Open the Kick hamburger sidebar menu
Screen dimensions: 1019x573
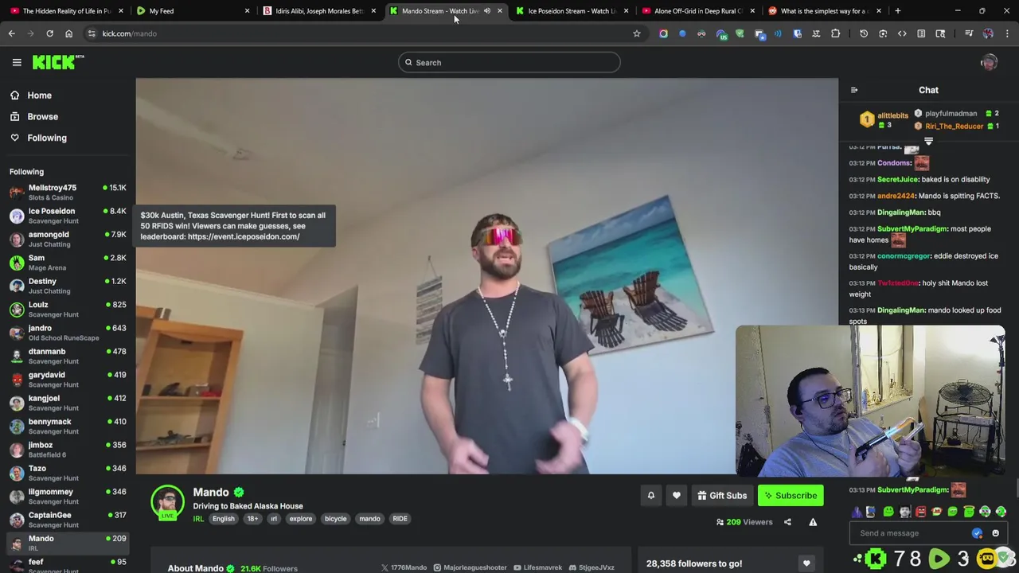[x=17, y=62]
